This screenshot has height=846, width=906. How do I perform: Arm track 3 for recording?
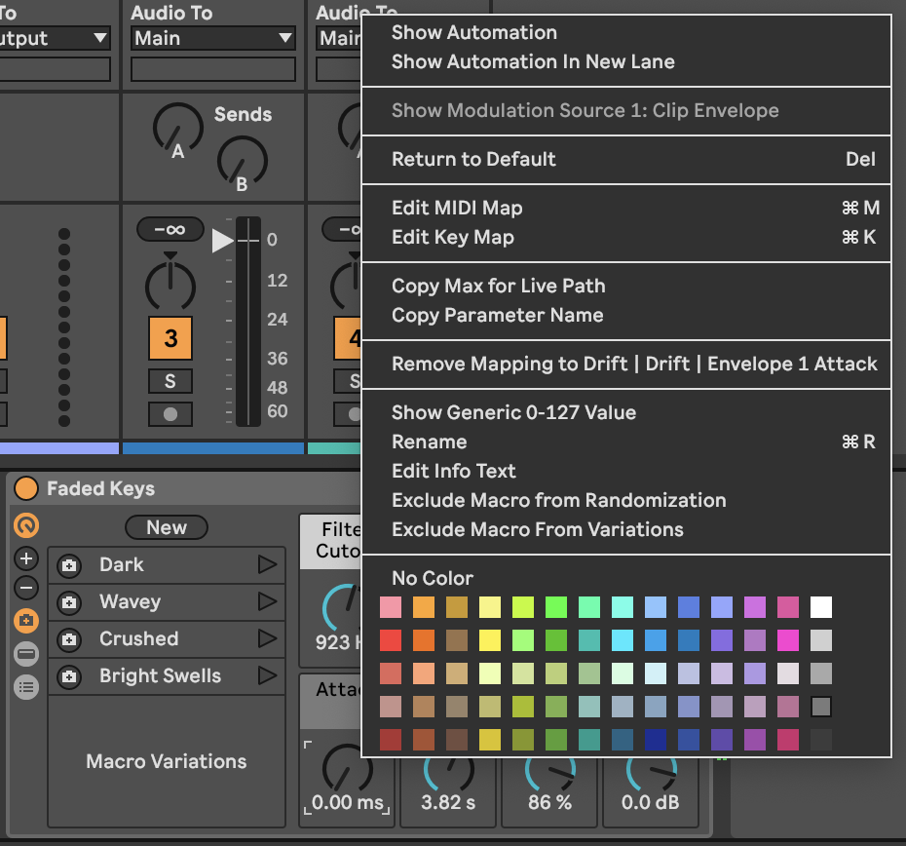(x=170, y=414)
